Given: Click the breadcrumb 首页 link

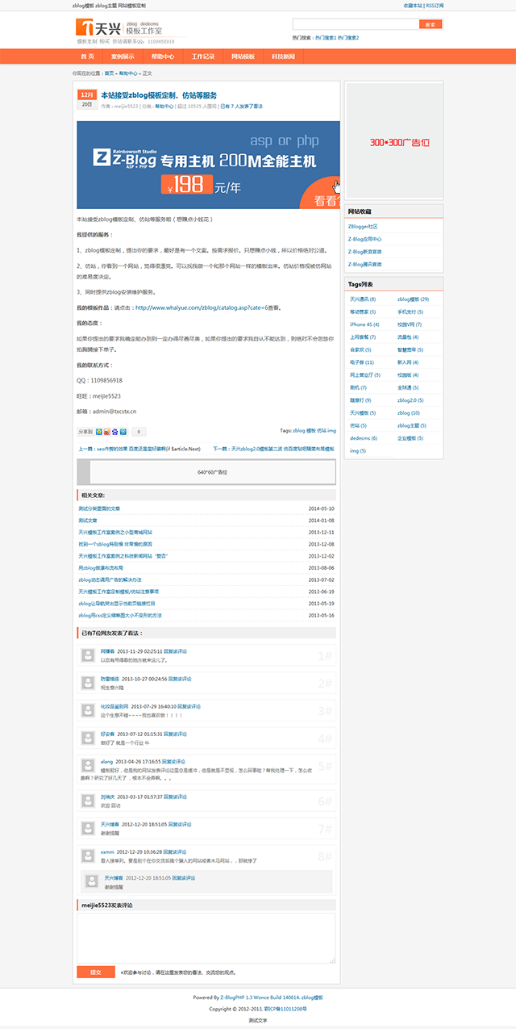Looking at the screenshot, I should [109, 73].
